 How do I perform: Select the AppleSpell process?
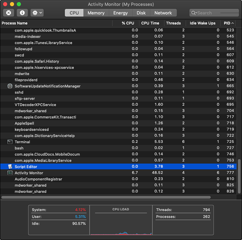click(118, 123)
